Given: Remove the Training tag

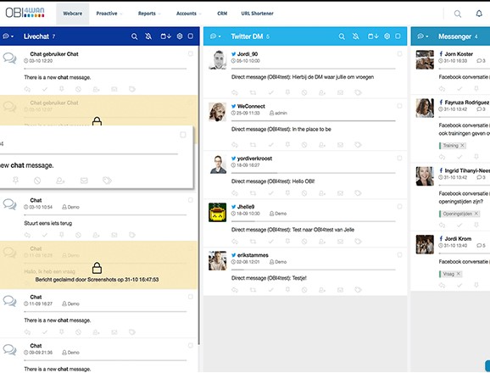Looking at the screenshot, I should coord(462,145).
